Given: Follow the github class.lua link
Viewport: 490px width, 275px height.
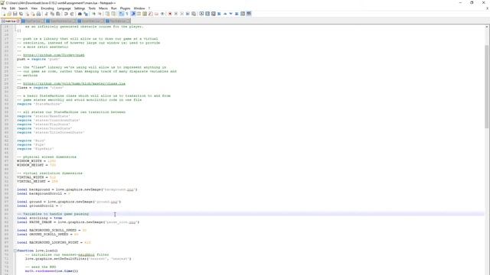Looking at the screenshot, I should tap(74, 83).
